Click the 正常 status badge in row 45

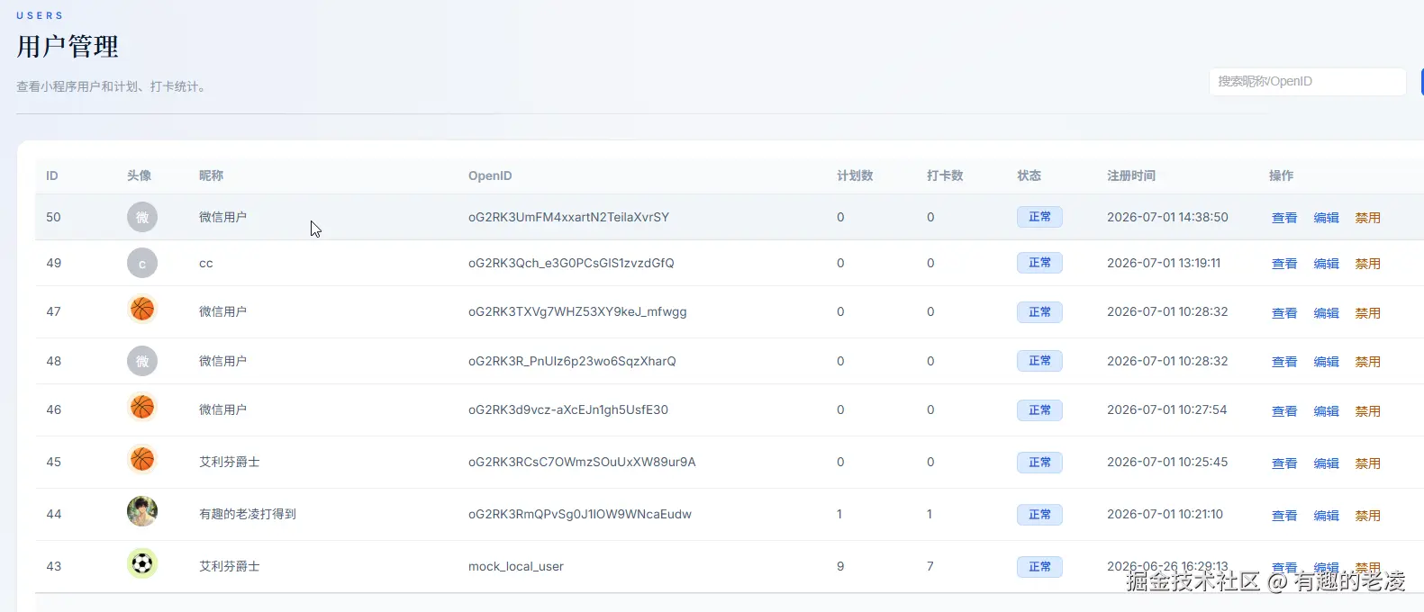1039,463
